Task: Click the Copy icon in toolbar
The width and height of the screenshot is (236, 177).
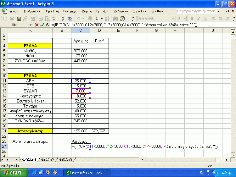Action: coord(70,19)
